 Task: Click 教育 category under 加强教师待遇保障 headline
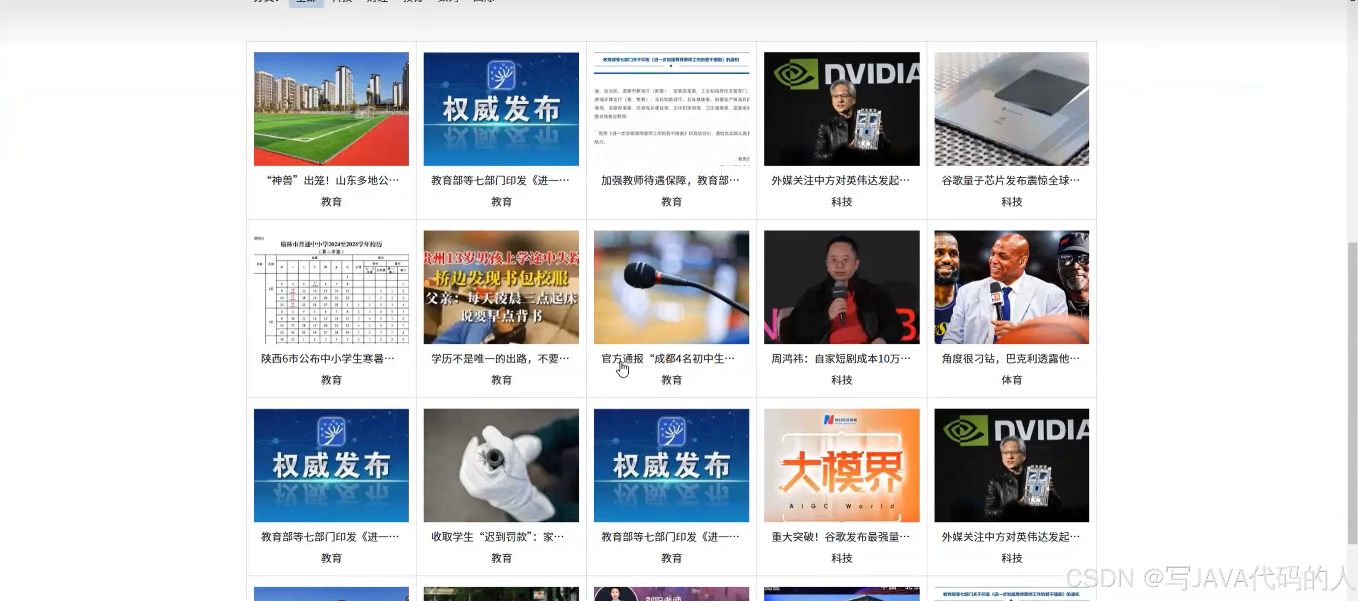671,201
